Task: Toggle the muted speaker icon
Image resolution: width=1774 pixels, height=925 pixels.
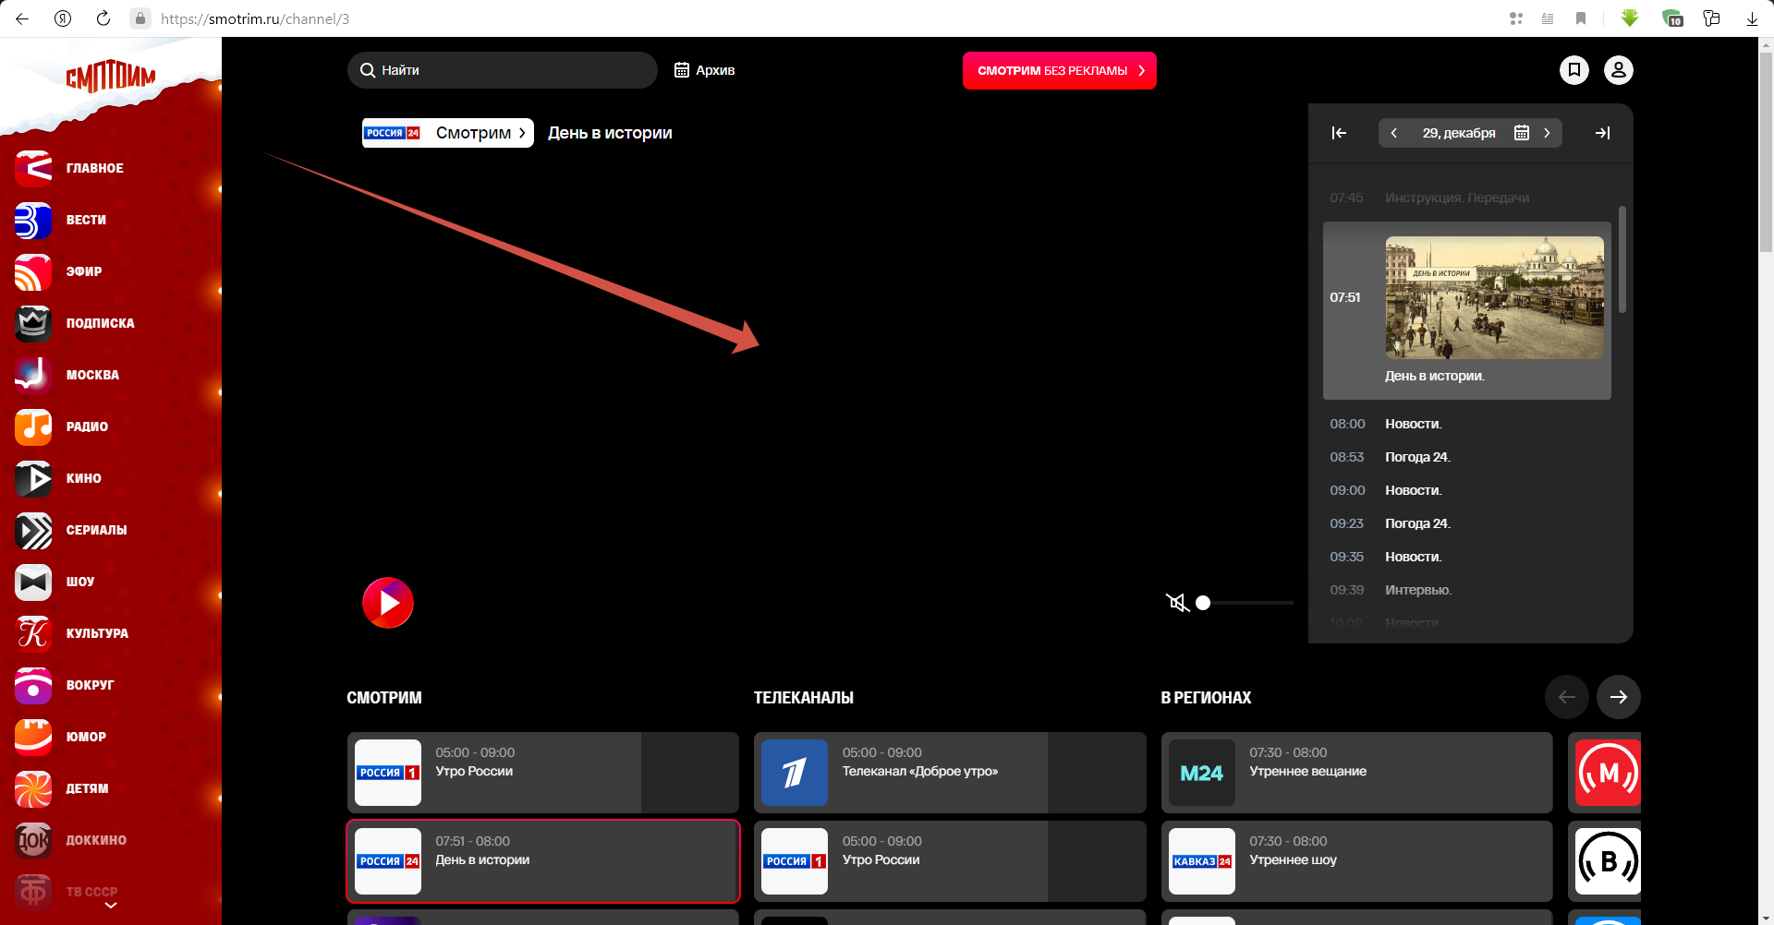Action: click(x=1177, y=603)
